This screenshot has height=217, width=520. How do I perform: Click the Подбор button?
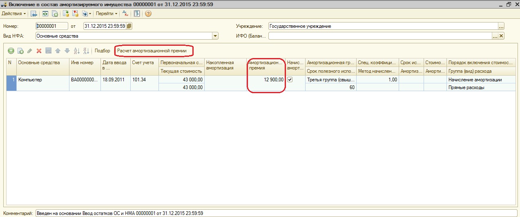pos(102,51)
